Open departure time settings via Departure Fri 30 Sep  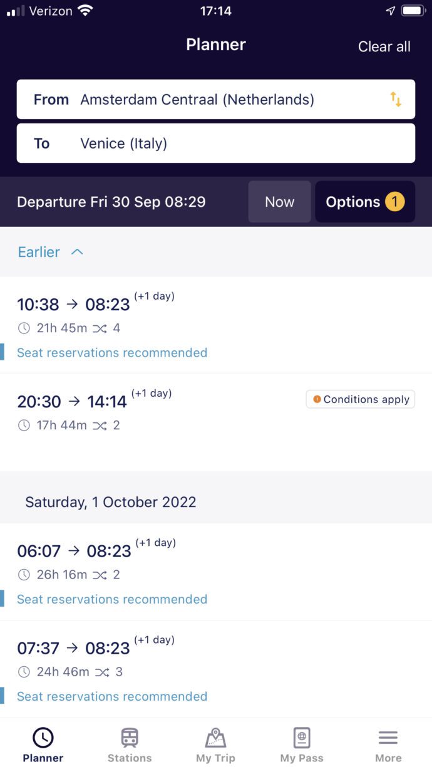click(x=113, y=201)
